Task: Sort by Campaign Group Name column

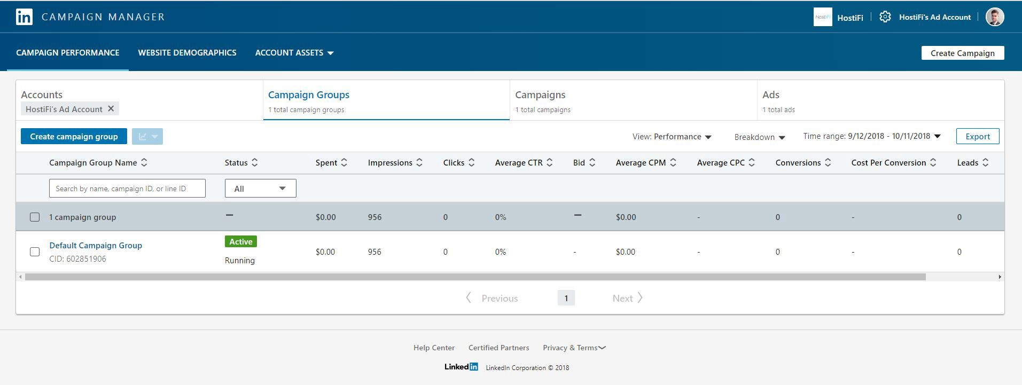Action: click(x=144, y=162)
